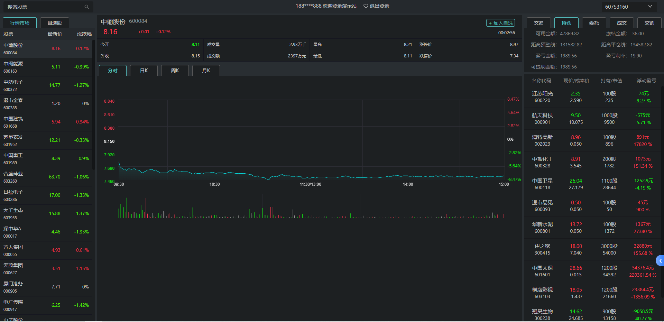Type in the 搜索股票 search field
Screen dimensions: 664x322
pos(43,7)
